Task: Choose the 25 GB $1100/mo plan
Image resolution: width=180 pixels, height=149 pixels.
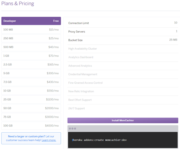Action: click(x=31, y=99)
